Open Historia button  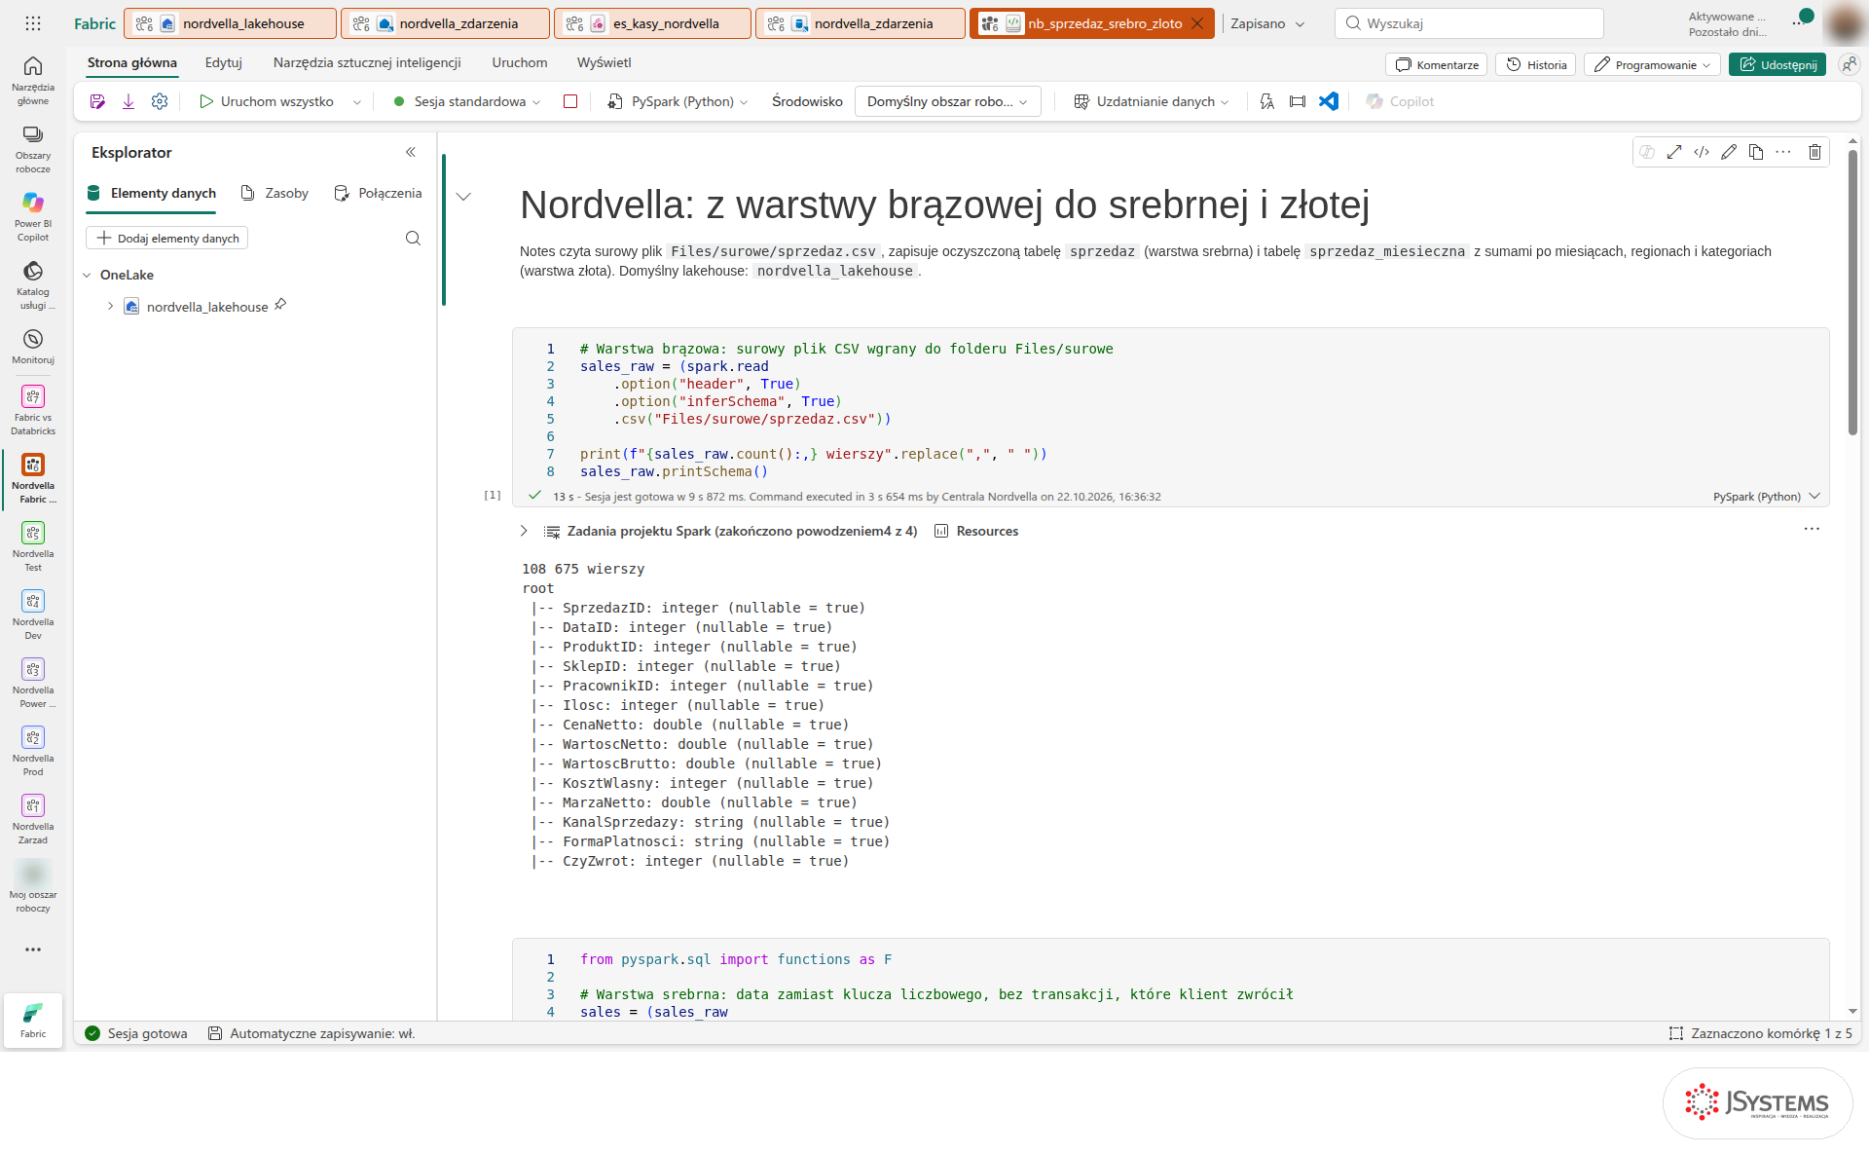[x=1535, y=64]
